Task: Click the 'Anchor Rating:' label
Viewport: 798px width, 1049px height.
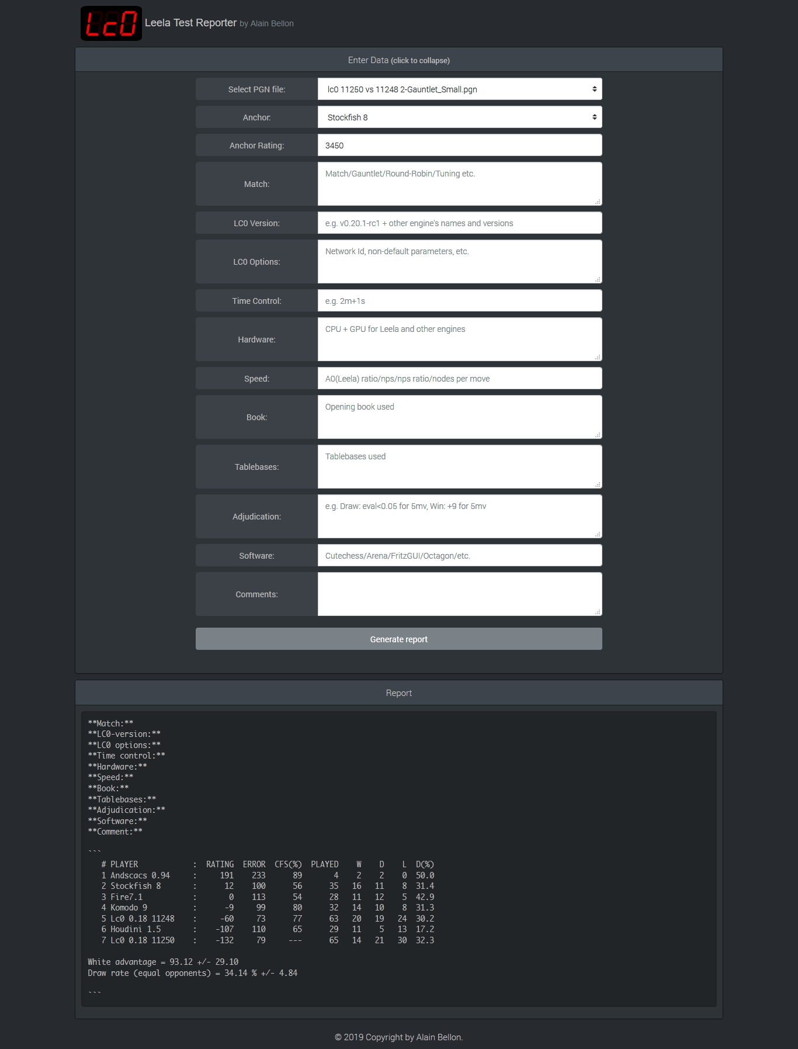Action: (256, 146)
